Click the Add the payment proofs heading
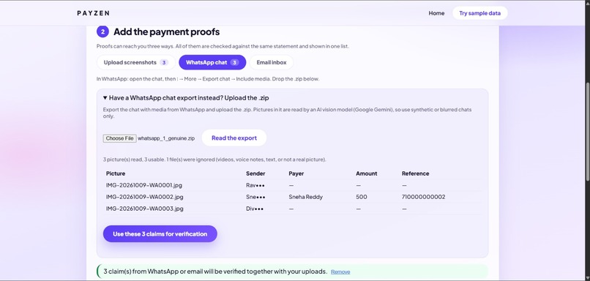This screenshot has width=590, height=281. tap(166, 31)
